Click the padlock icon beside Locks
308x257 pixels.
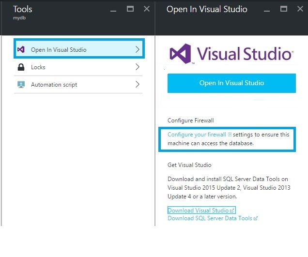click(21, 67)
